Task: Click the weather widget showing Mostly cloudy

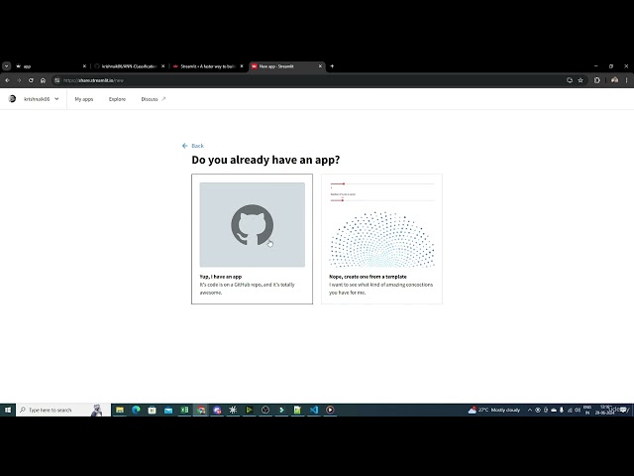Action: pos(493,410)
